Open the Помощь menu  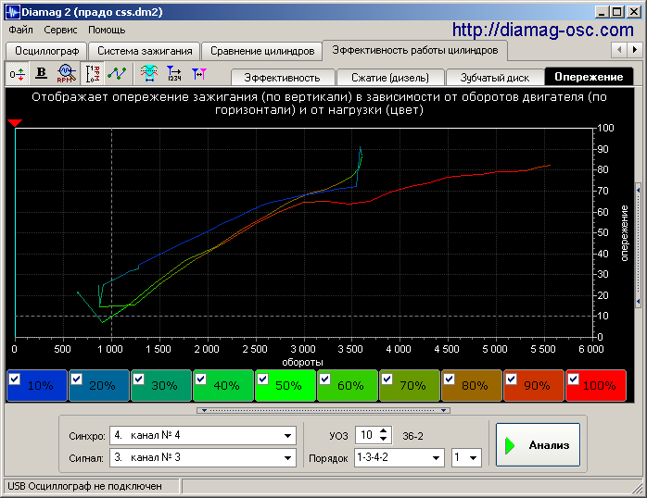pyautogui.click(x=107, y=30)
